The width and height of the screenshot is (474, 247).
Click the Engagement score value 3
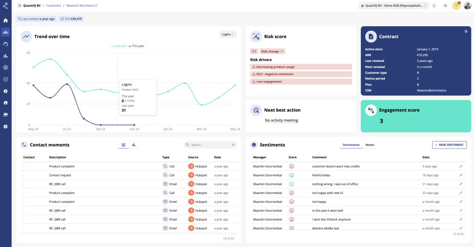(x=381, y=121)
